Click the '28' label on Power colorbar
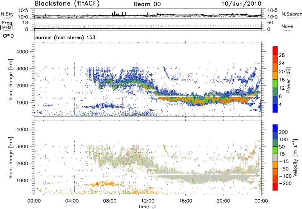The width and height of the screenshot is (302, 209). point(282,55)
